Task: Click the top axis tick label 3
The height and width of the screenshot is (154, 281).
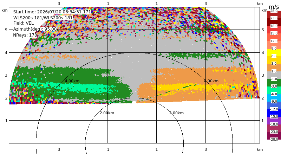Action: tap(206, 4)
